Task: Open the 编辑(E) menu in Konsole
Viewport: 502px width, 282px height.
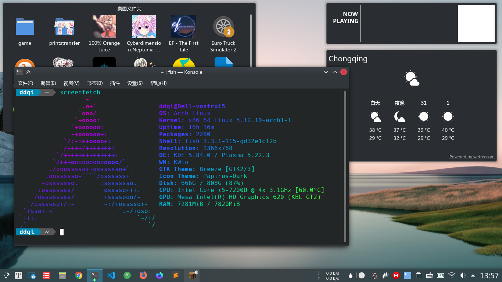Action: (x=48, y=83)
